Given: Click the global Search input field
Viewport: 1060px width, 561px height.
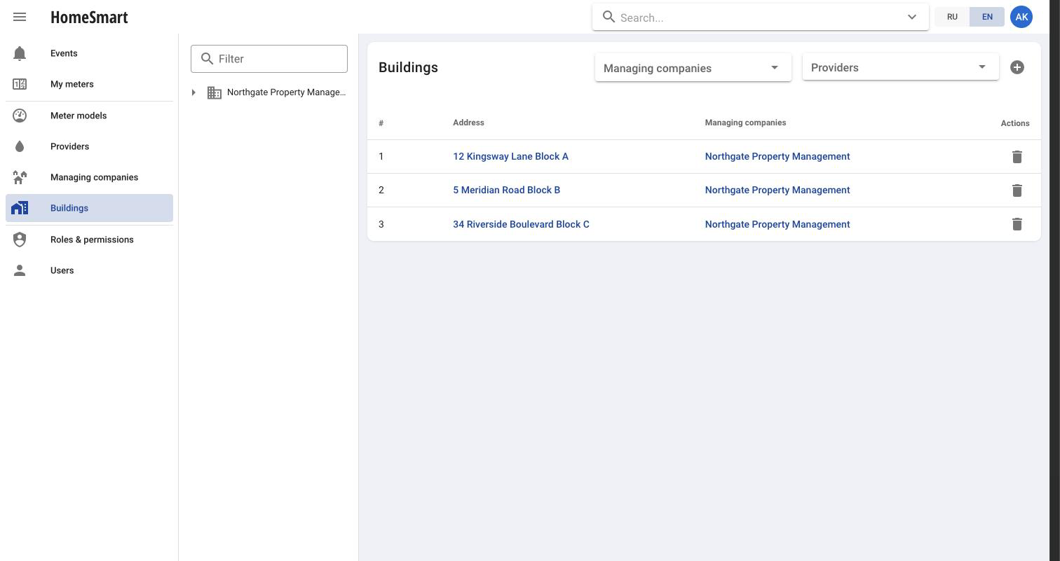Looking at the screenshot, I should click(x=761, y=18).
